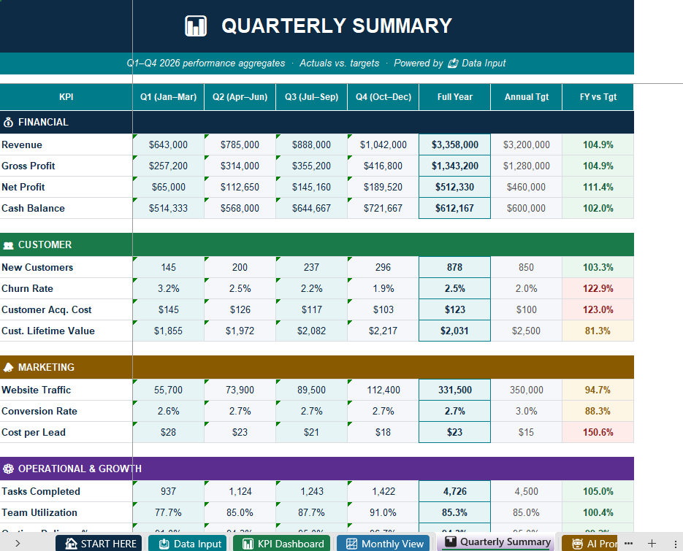The image size is (683, 551).
Task: Add a new sheet with plus button
Action: tap(652, 543)
